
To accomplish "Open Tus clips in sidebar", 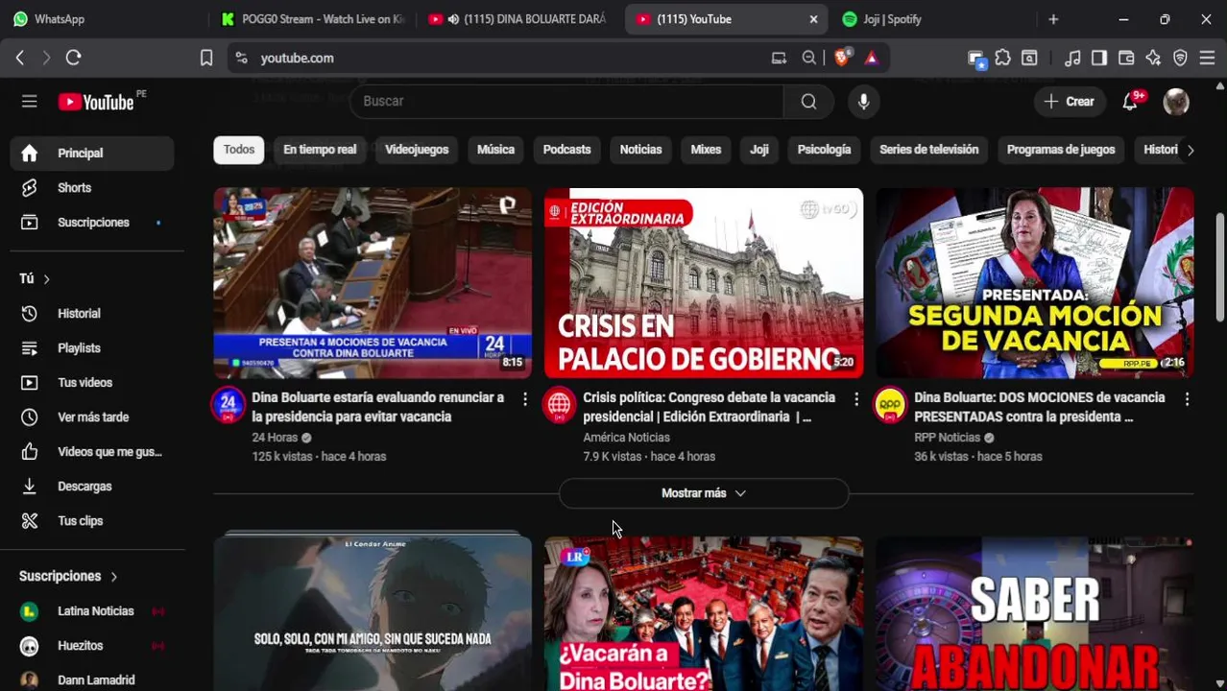I will [92, 521].
